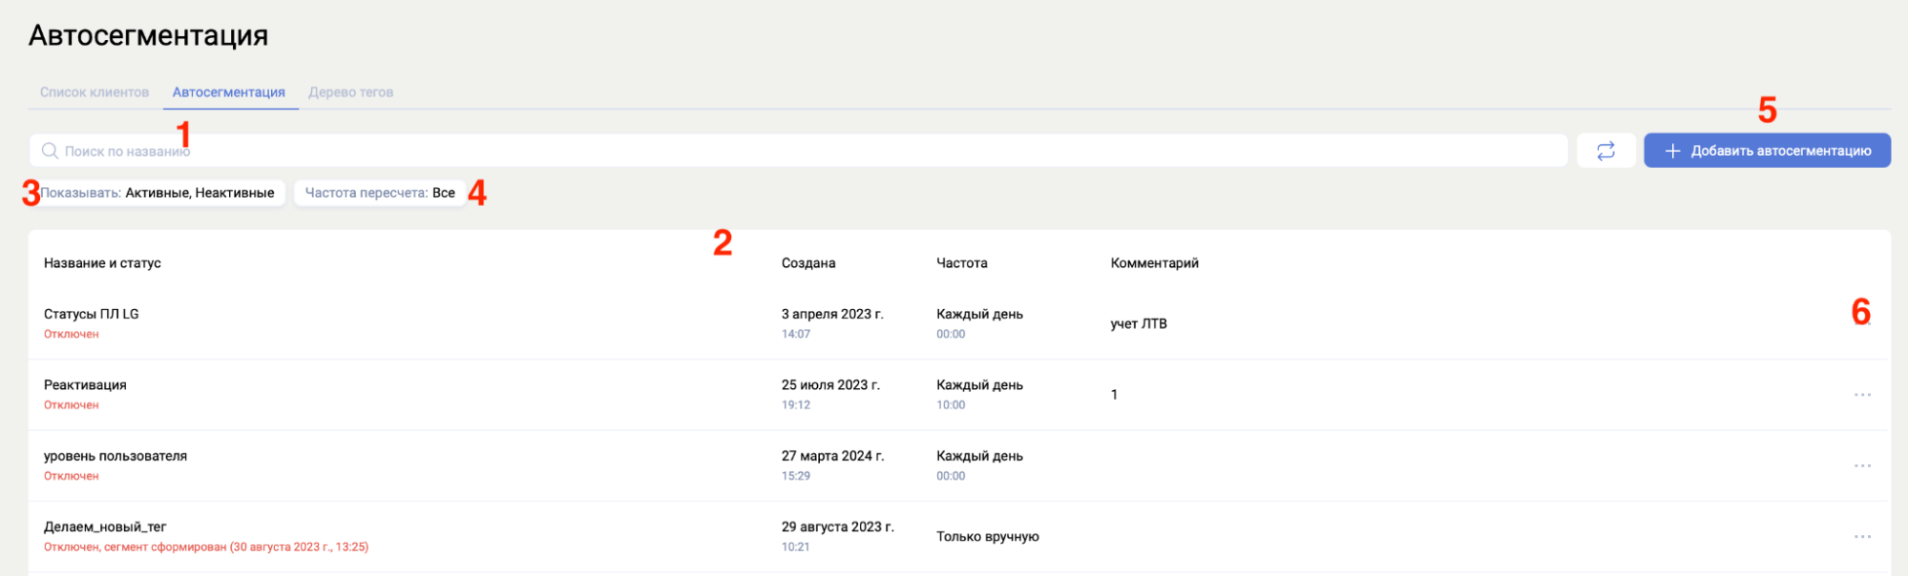This screenshot has height=577, width=1908.
Task: Click the Создана column header
Action: coord(807,263)
